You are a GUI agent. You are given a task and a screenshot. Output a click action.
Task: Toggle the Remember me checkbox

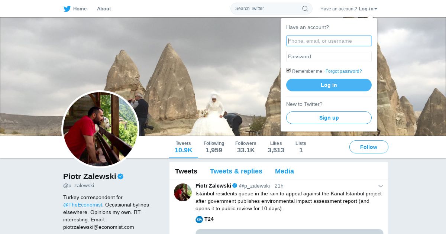pyautogui.click(x=288, y=71)
